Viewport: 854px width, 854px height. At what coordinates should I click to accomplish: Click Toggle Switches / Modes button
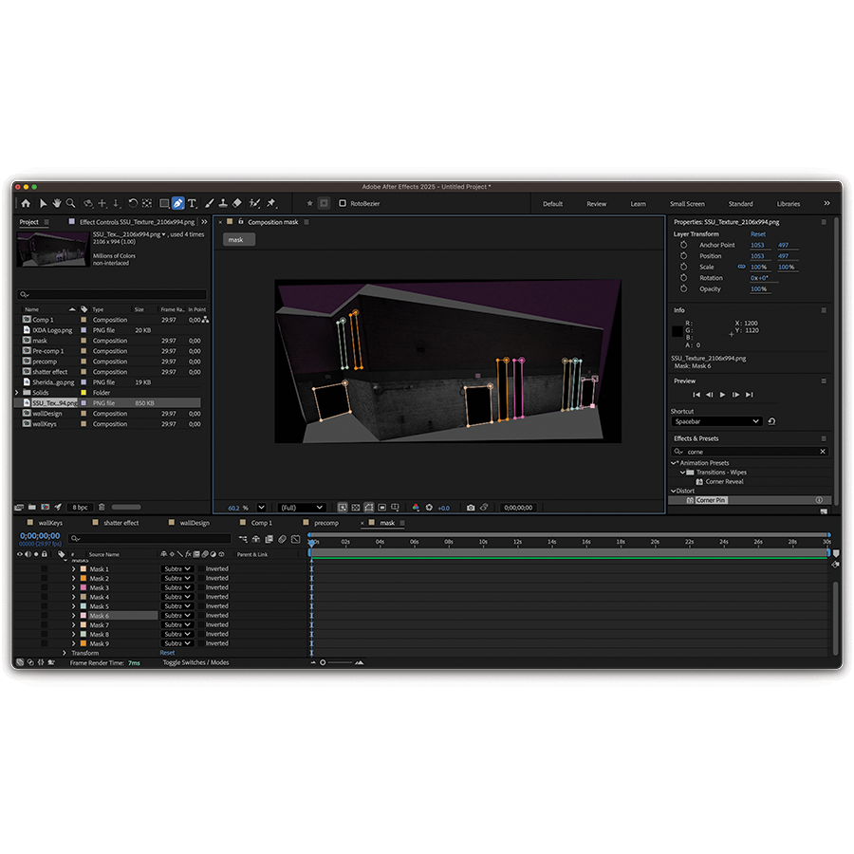point(195,662)
